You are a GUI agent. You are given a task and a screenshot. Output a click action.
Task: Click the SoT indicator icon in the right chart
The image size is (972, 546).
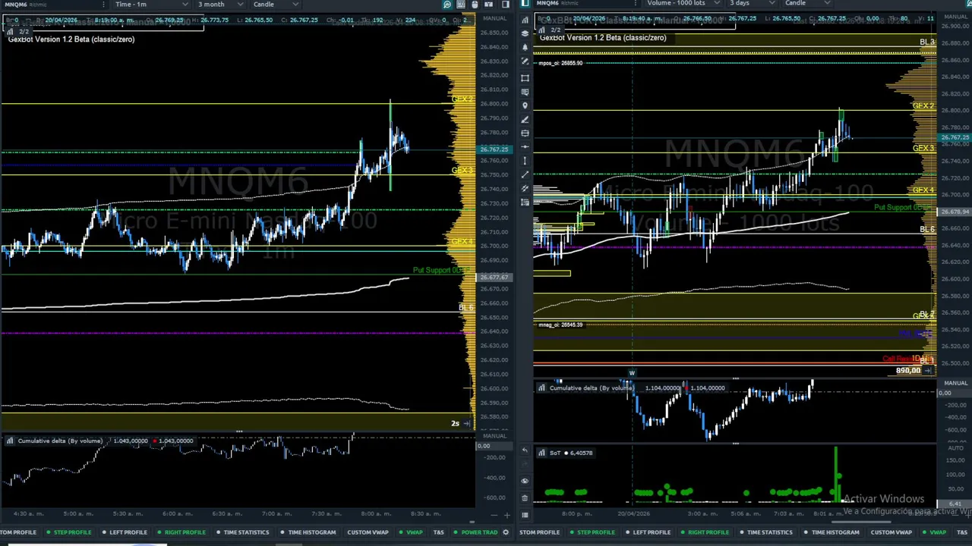(541, 453)
